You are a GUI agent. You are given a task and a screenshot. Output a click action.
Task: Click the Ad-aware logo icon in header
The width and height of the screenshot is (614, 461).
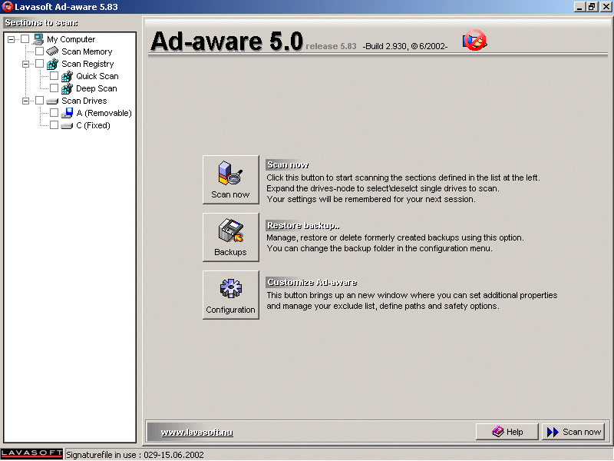click(474, 41)
